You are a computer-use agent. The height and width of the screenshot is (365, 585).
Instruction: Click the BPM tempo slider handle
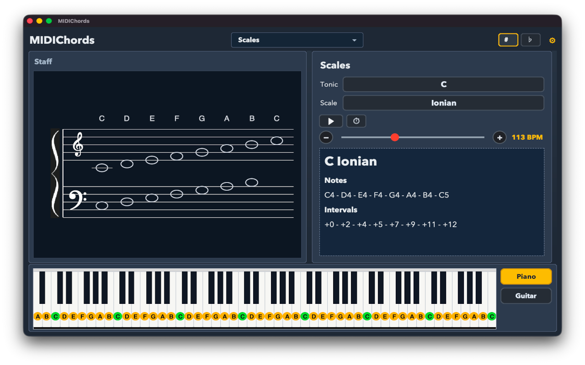[395, 137]
